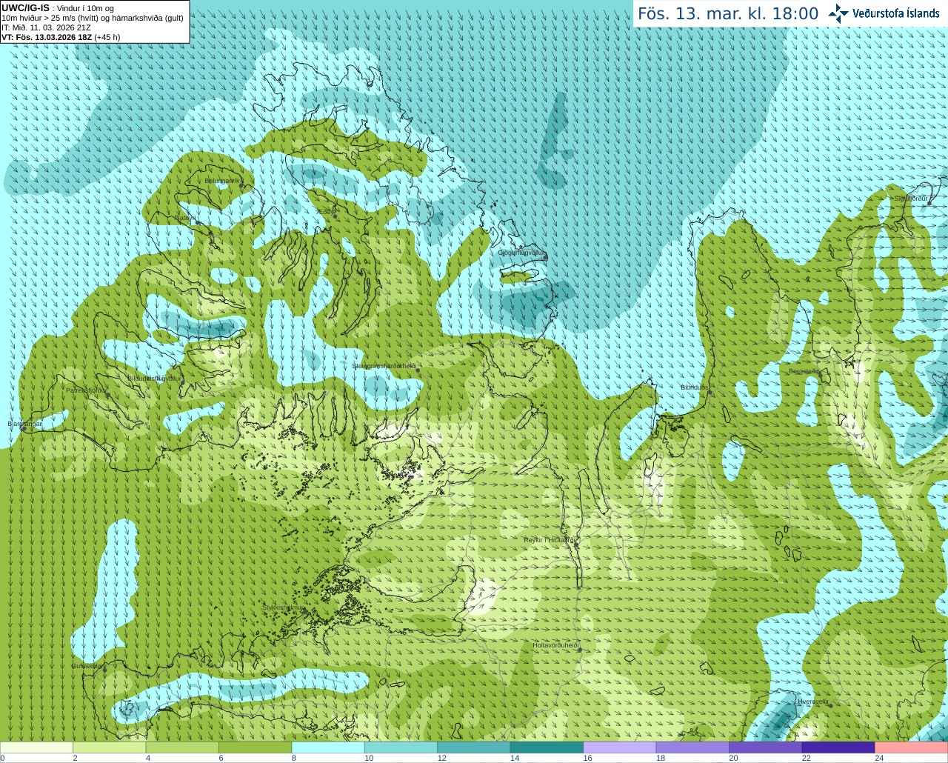Screen dimensions: 948x763
Task: Click the Veðurstofa Íslands logo text
Action: tap(896, 13)
